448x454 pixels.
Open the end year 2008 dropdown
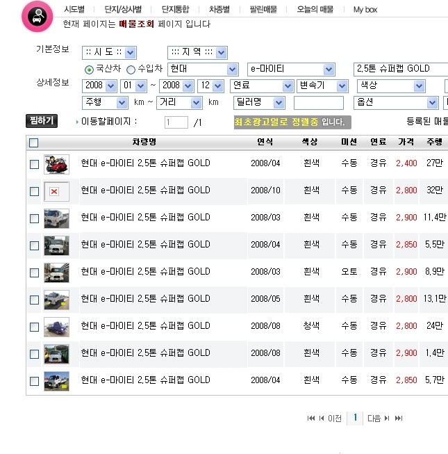(x=176, y=86)
